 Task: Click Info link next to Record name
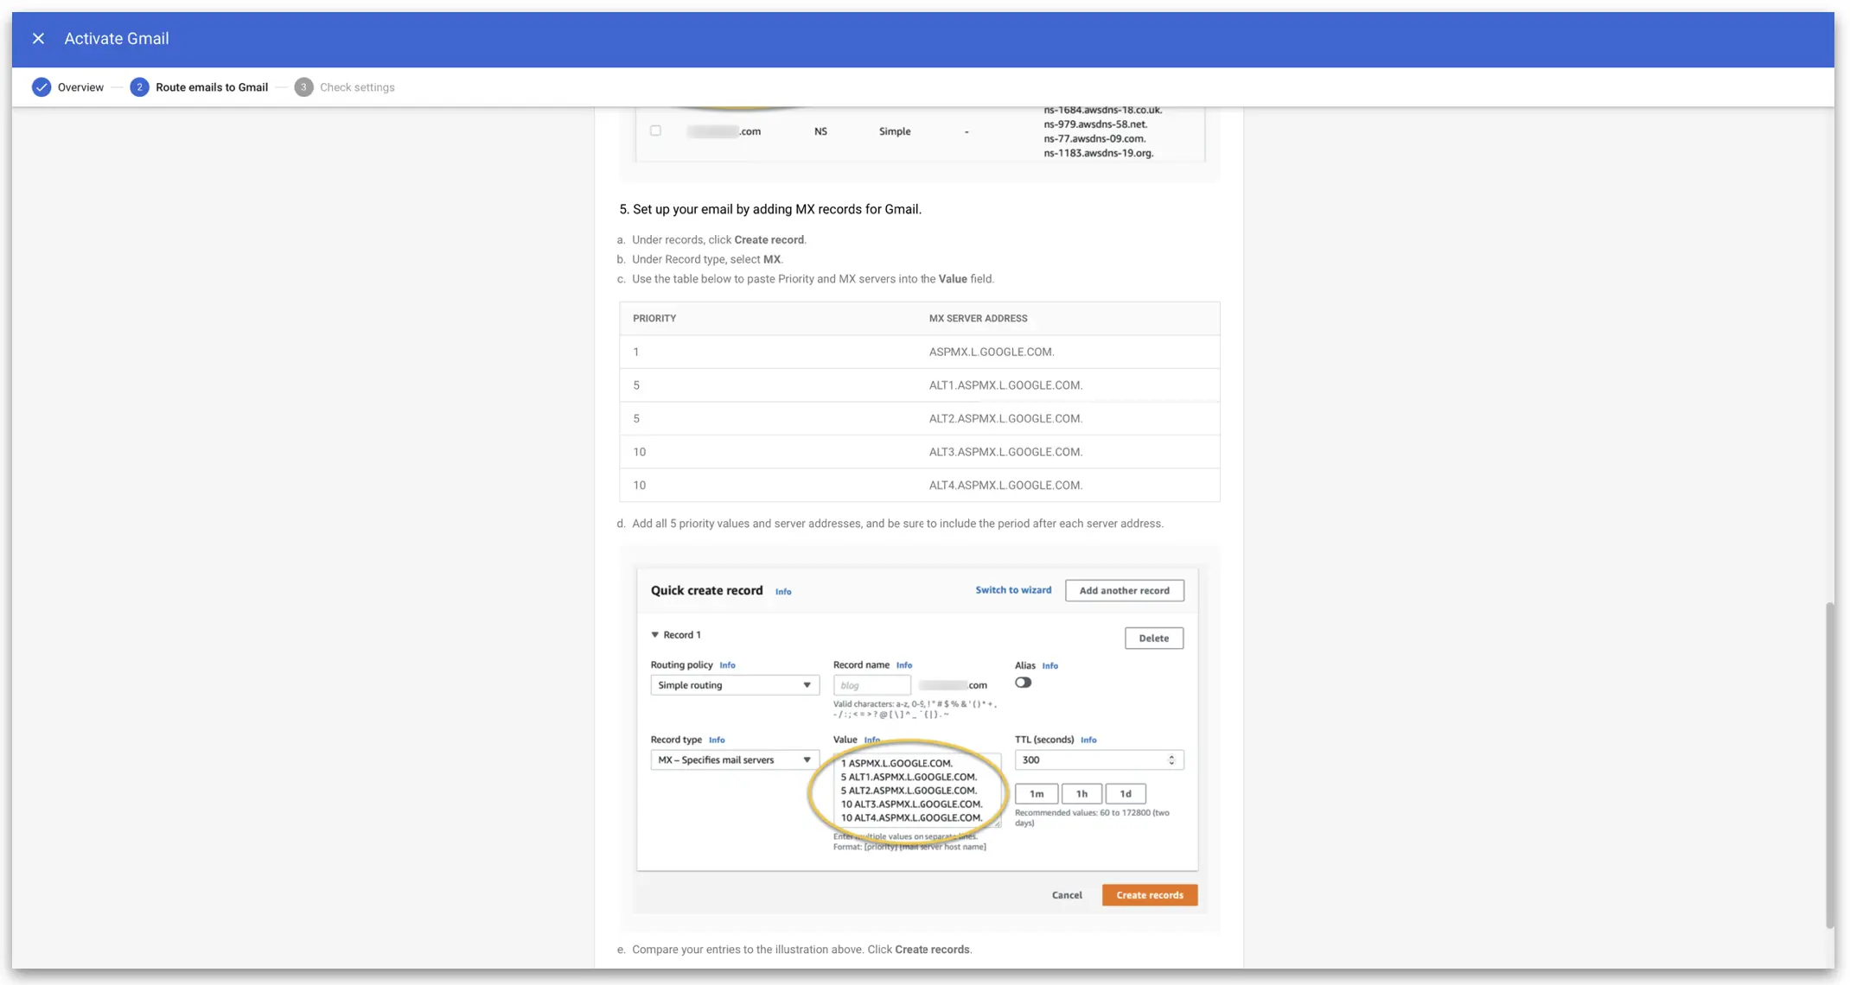pyautogui.click(x=904, y=665)
